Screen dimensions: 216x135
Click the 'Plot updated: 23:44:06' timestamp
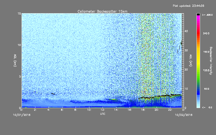tap(188, 6)
